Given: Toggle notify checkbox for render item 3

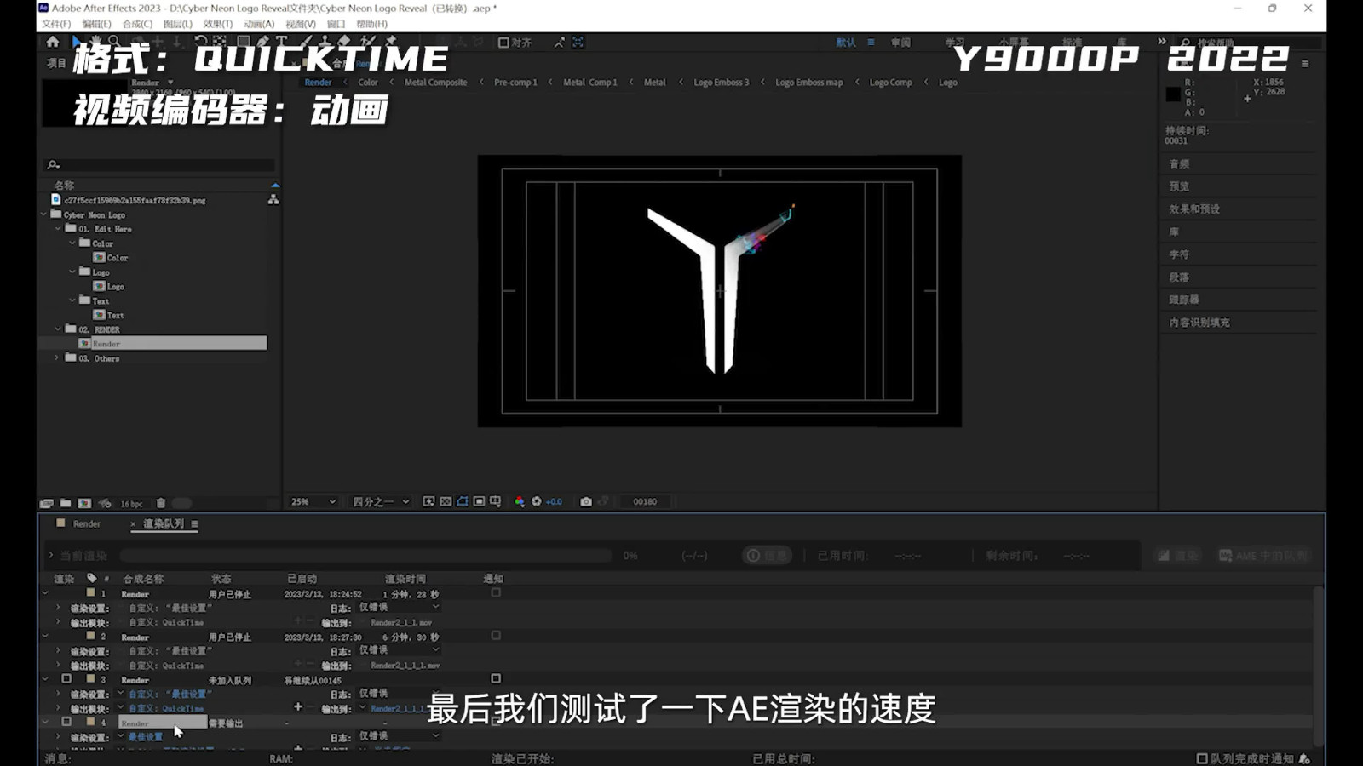Looking at the screenshot, I should (x=496, y=678).
